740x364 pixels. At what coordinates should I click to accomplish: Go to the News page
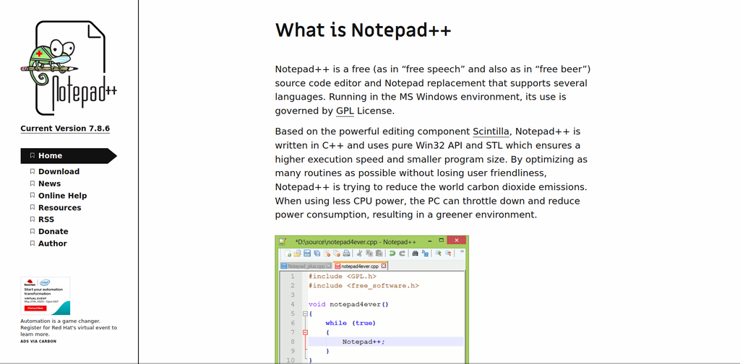[50, 183]
